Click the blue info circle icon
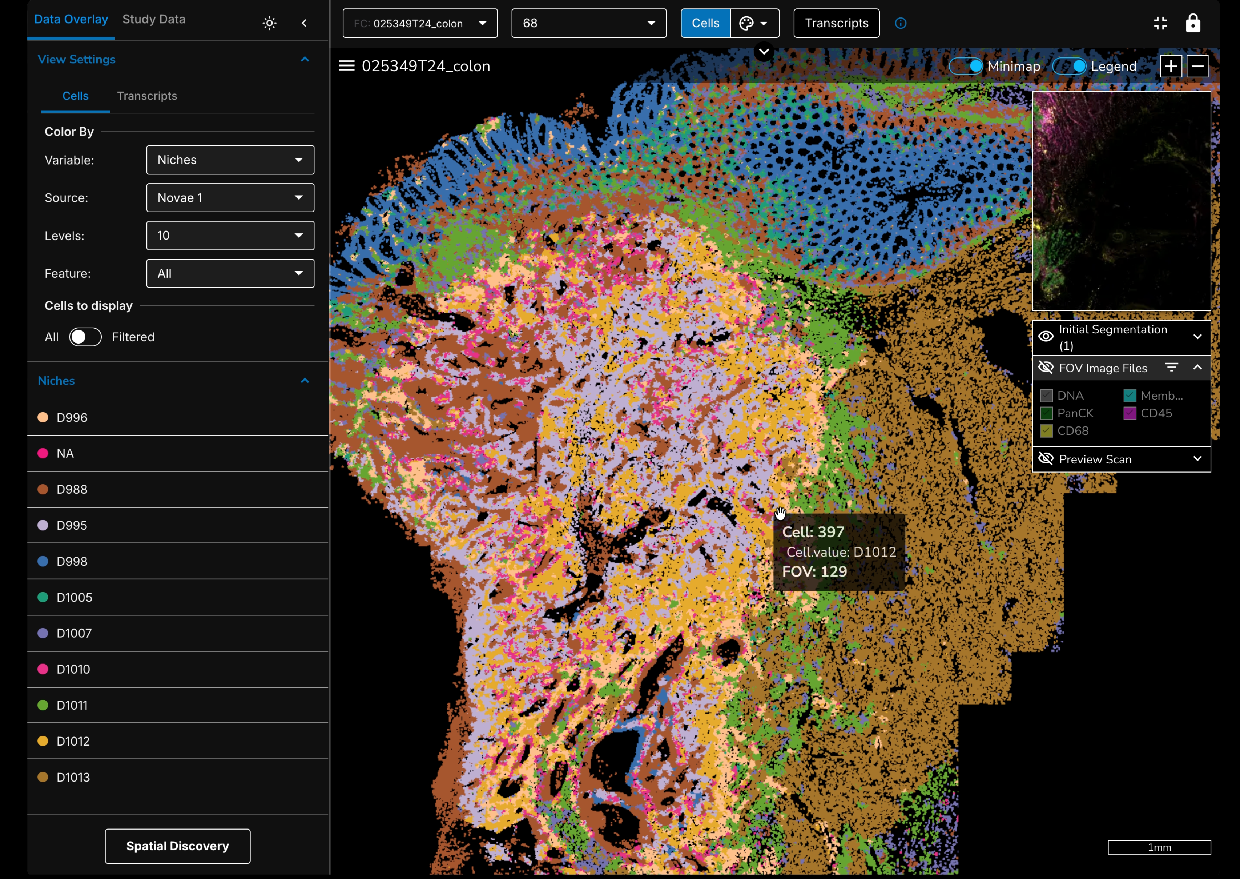Viewport: 1240px width, 879px height. [x=900, y=23]
